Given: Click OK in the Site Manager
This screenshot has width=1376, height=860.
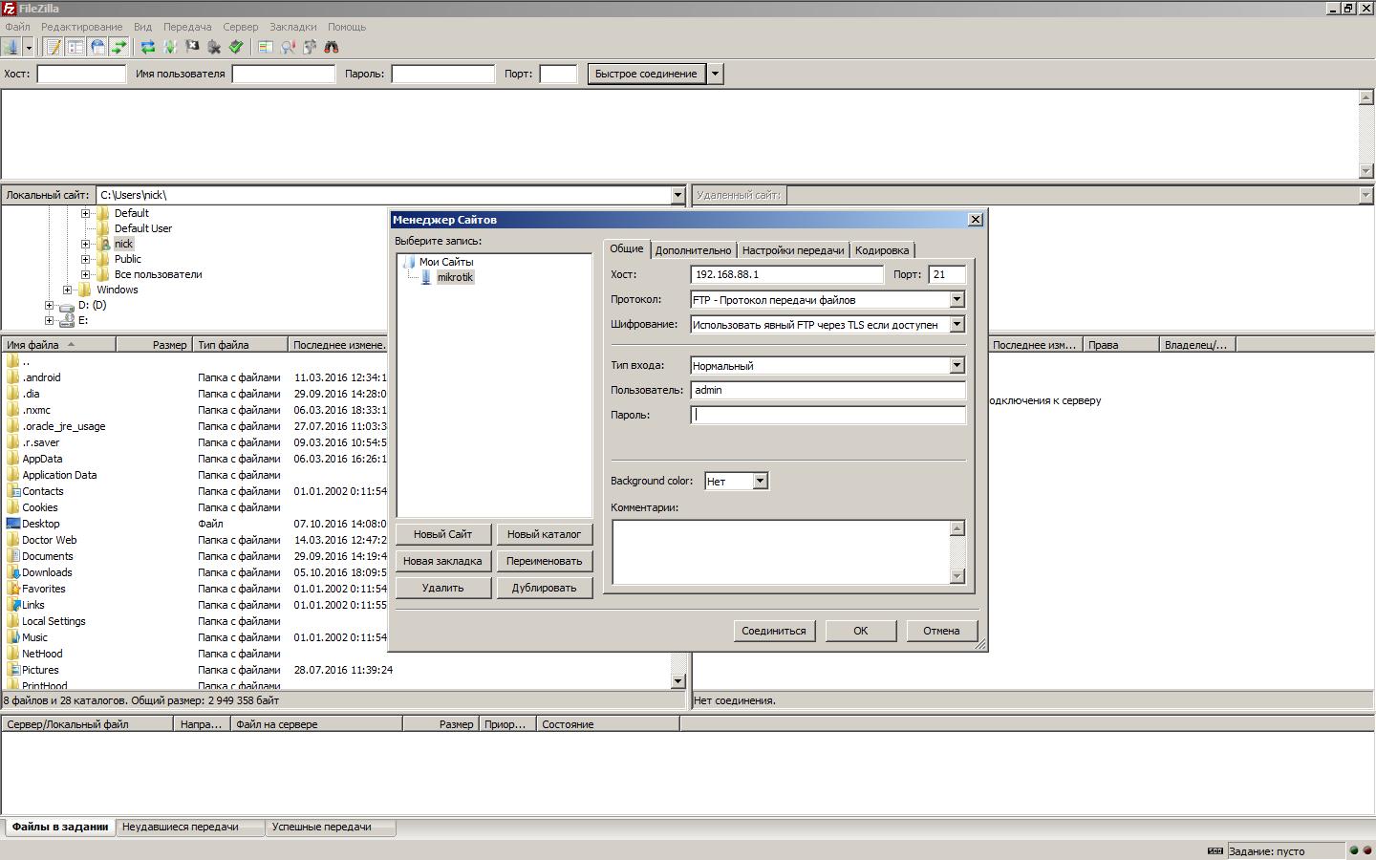Looking at the screenshot, I should pos(861,631).
